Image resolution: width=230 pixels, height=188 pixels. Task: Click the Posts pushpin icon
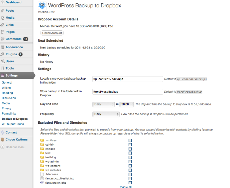pyautogui.click(x=2, y=11)
